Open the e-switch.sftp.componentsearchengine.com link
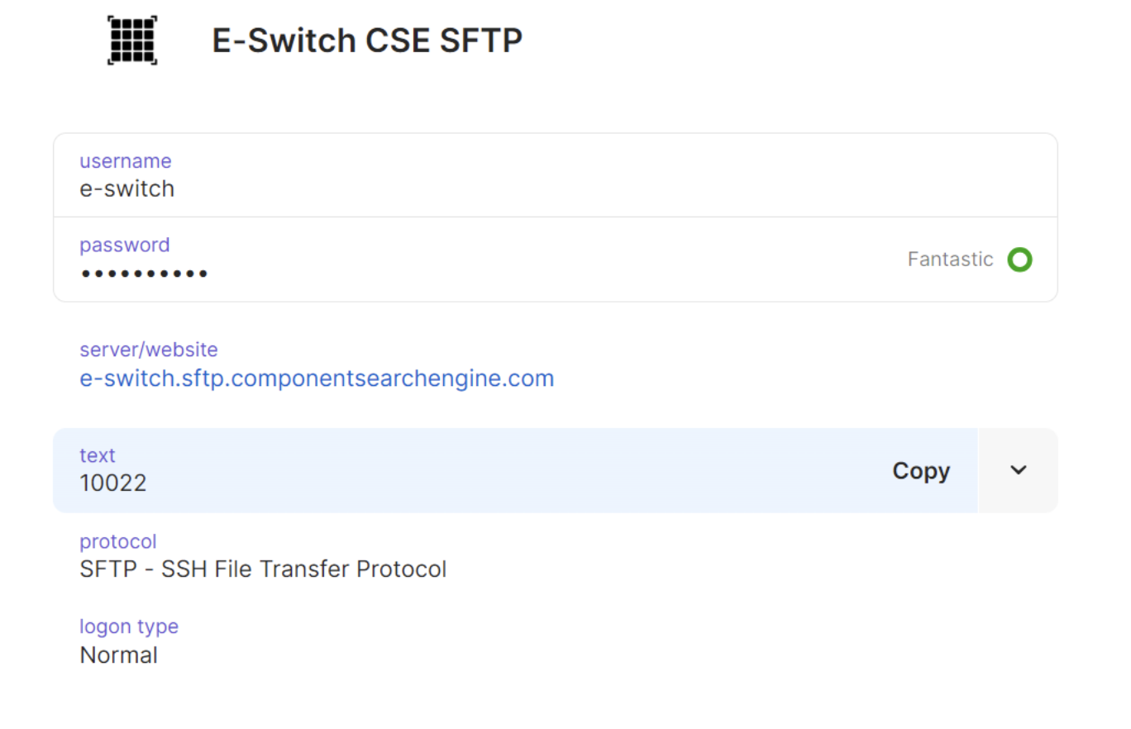The image size is (1131, 729). click(x=317, y=379)
